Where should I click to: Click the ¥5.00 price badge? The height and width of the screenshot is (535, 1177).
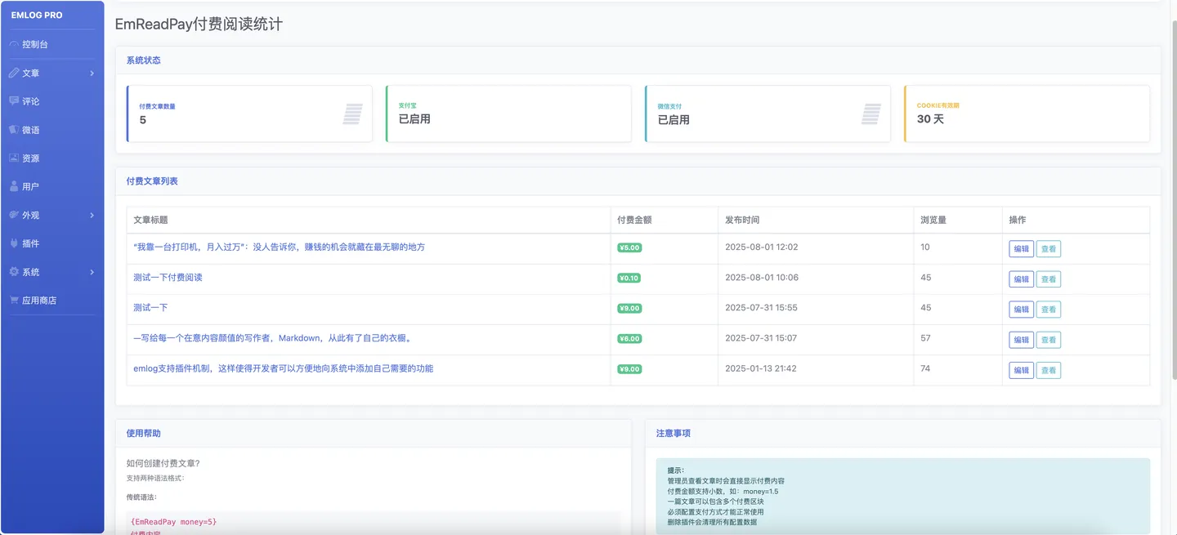click(629, 247)
